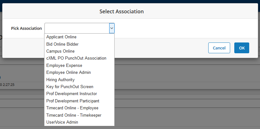Select UserVoice Admin option
Image resolution: width=260 pixels, height=129 pixels.
tap(62, 122)
